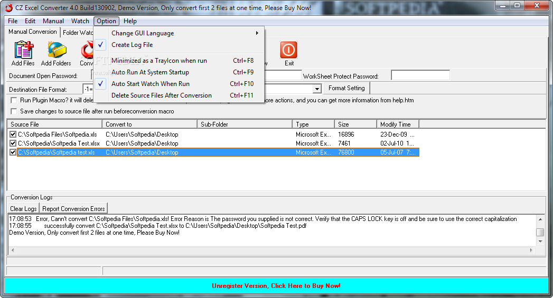The image size is (553, 298).
Task: Click Report Conversion Errors button
Action: 73,208
